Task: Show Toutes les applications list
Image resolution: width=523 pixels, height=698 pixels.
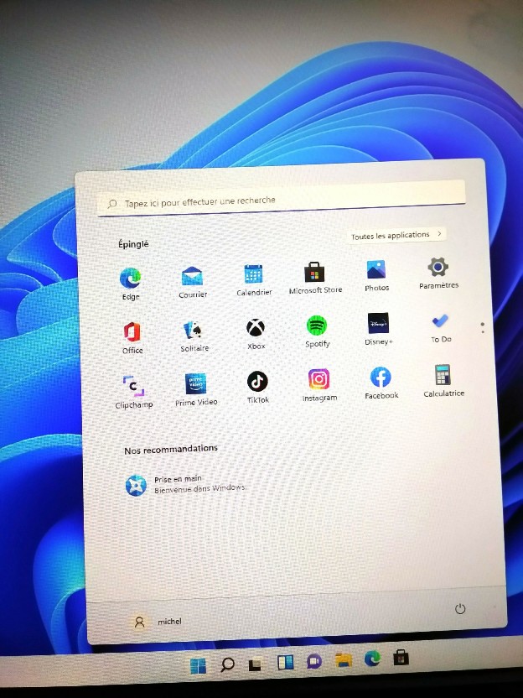Action: click(396, 235)
